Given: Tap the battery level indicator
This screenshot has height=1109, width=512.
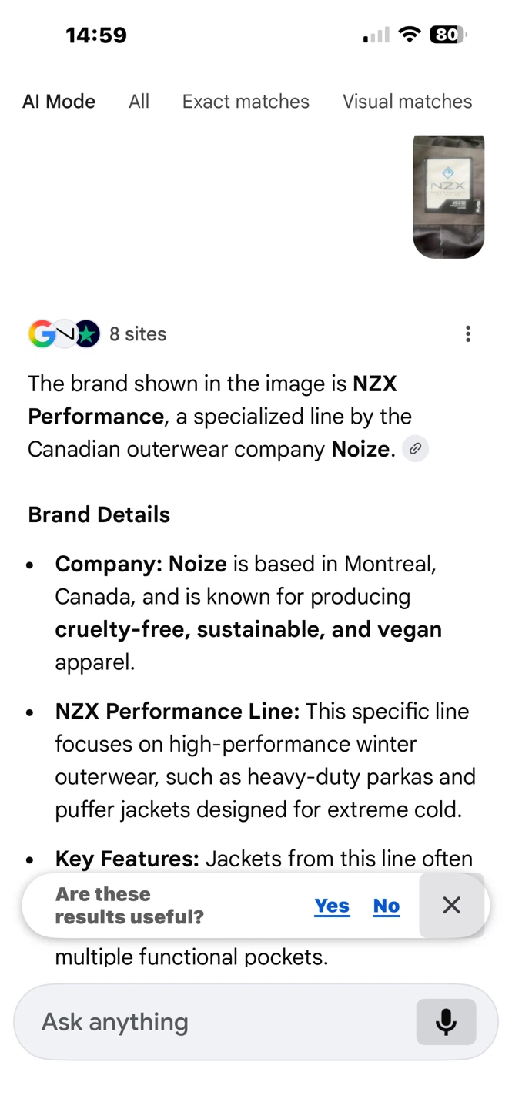Looking at the screenshot, I should (448, 35).
